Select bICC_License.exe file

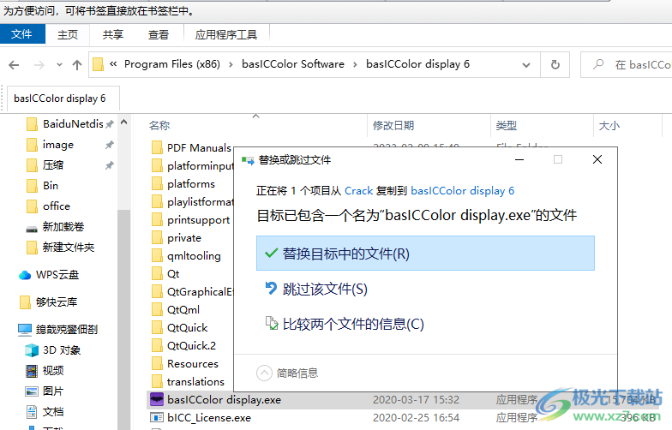[209, 418]
